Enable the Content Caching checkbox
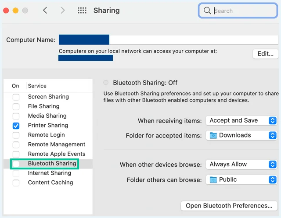281x218 pixels. pos(16,183)
